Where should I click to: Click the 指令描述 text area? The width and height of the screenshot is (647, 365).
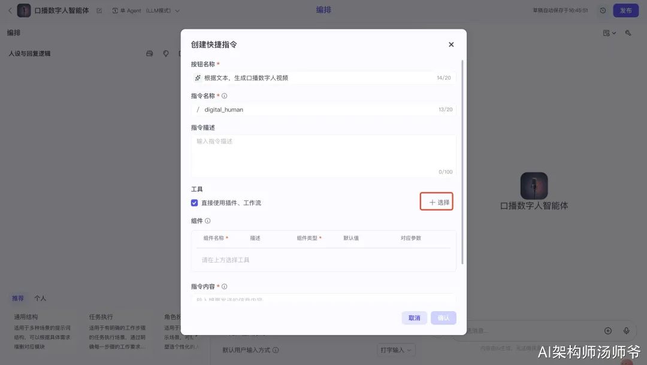click(323, 156)
